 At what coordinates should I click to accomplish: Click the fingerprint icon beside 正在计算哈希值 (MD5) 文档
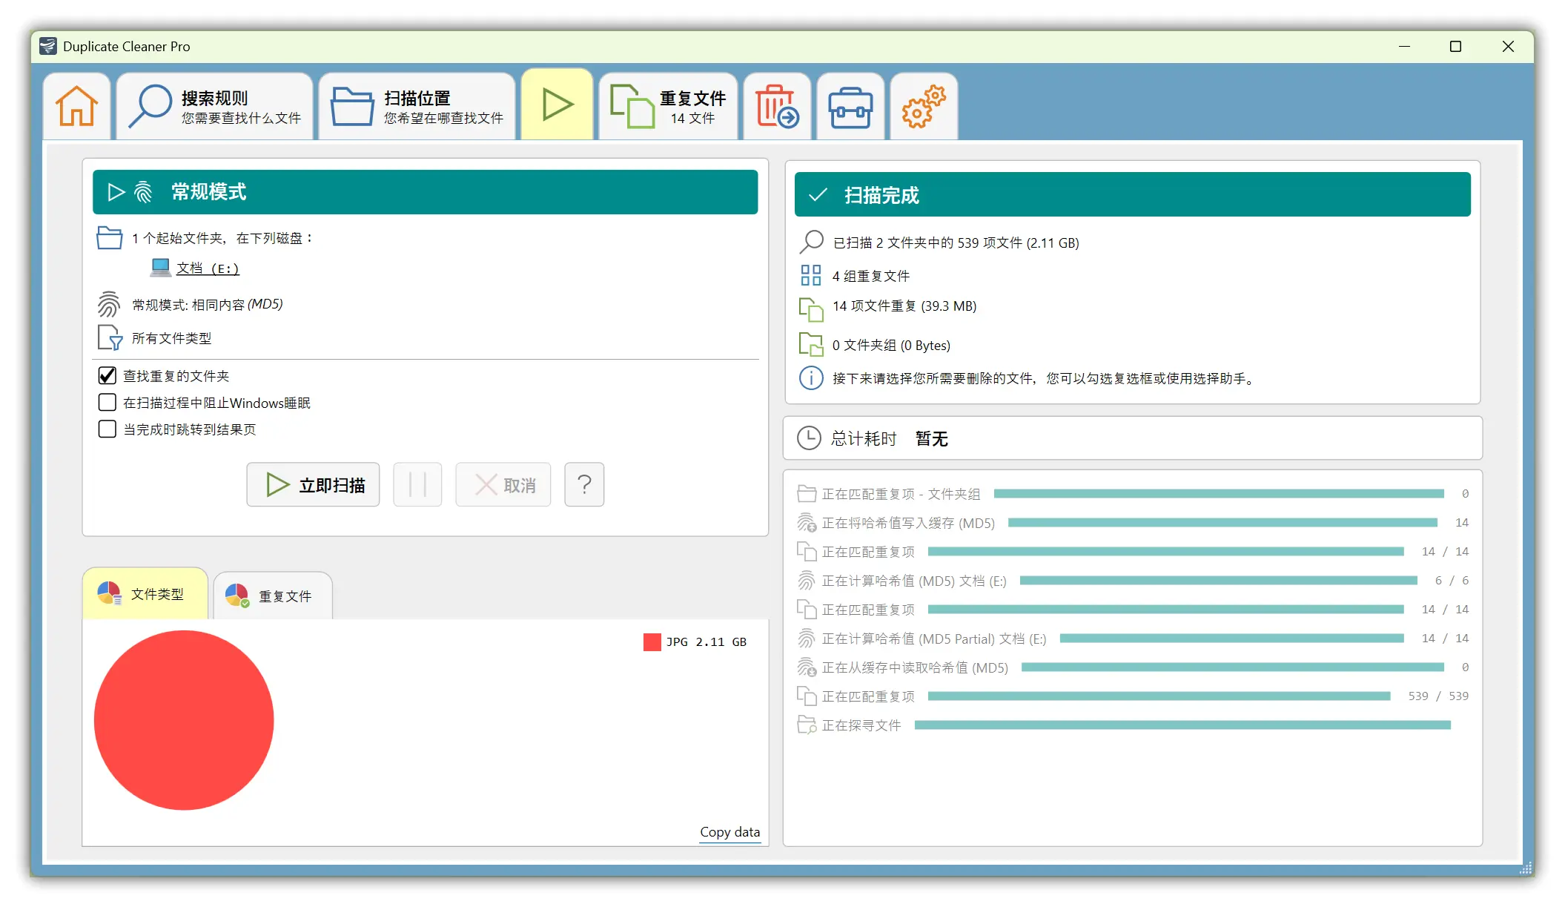point(806,580)
